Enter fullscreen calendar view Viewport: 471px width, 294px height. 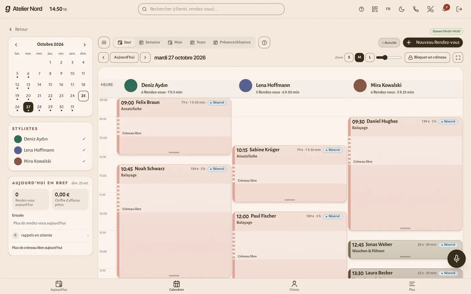coord(458,57)
